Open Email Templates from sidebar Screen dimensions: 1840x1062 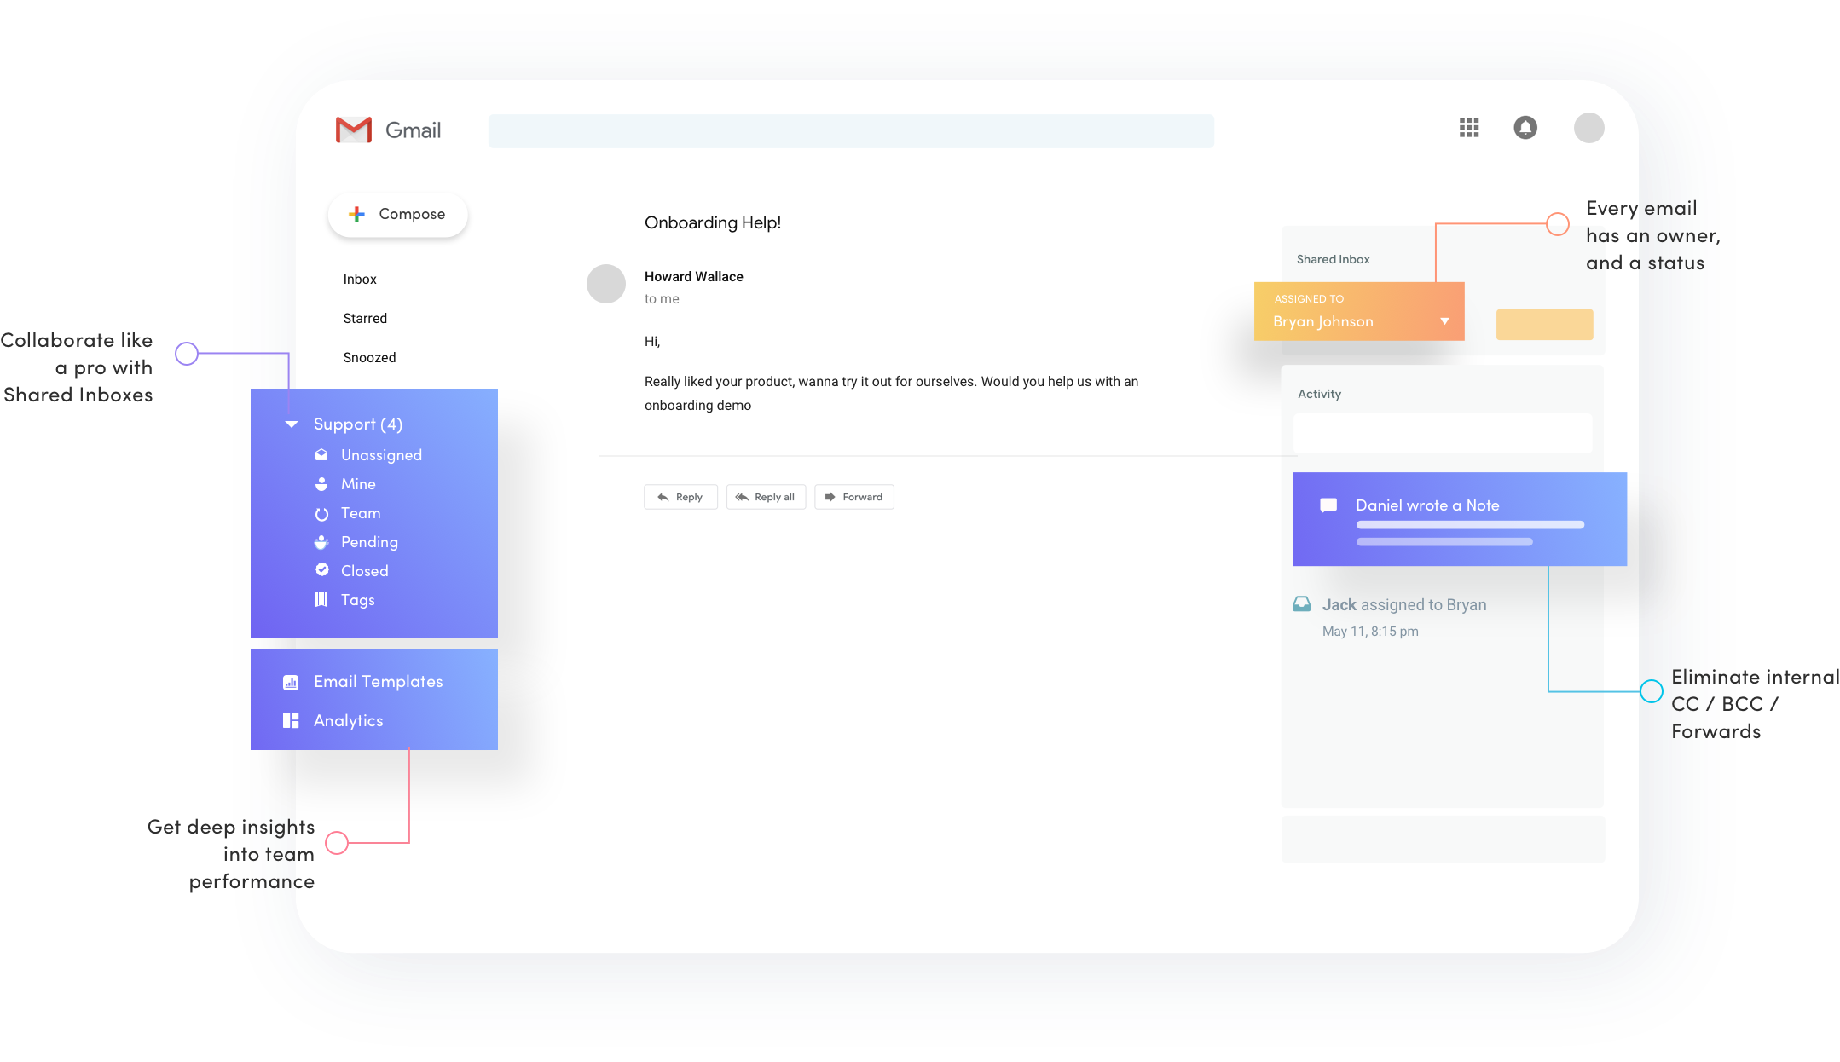tap(377, 682)
